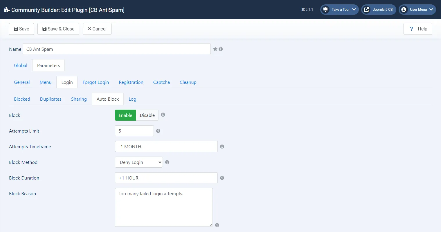Show info tooltip for Attempts Limit
Image resolution: width=441 pixels, height=232 pixels.
pyautogui.click(x=158, y=131)
